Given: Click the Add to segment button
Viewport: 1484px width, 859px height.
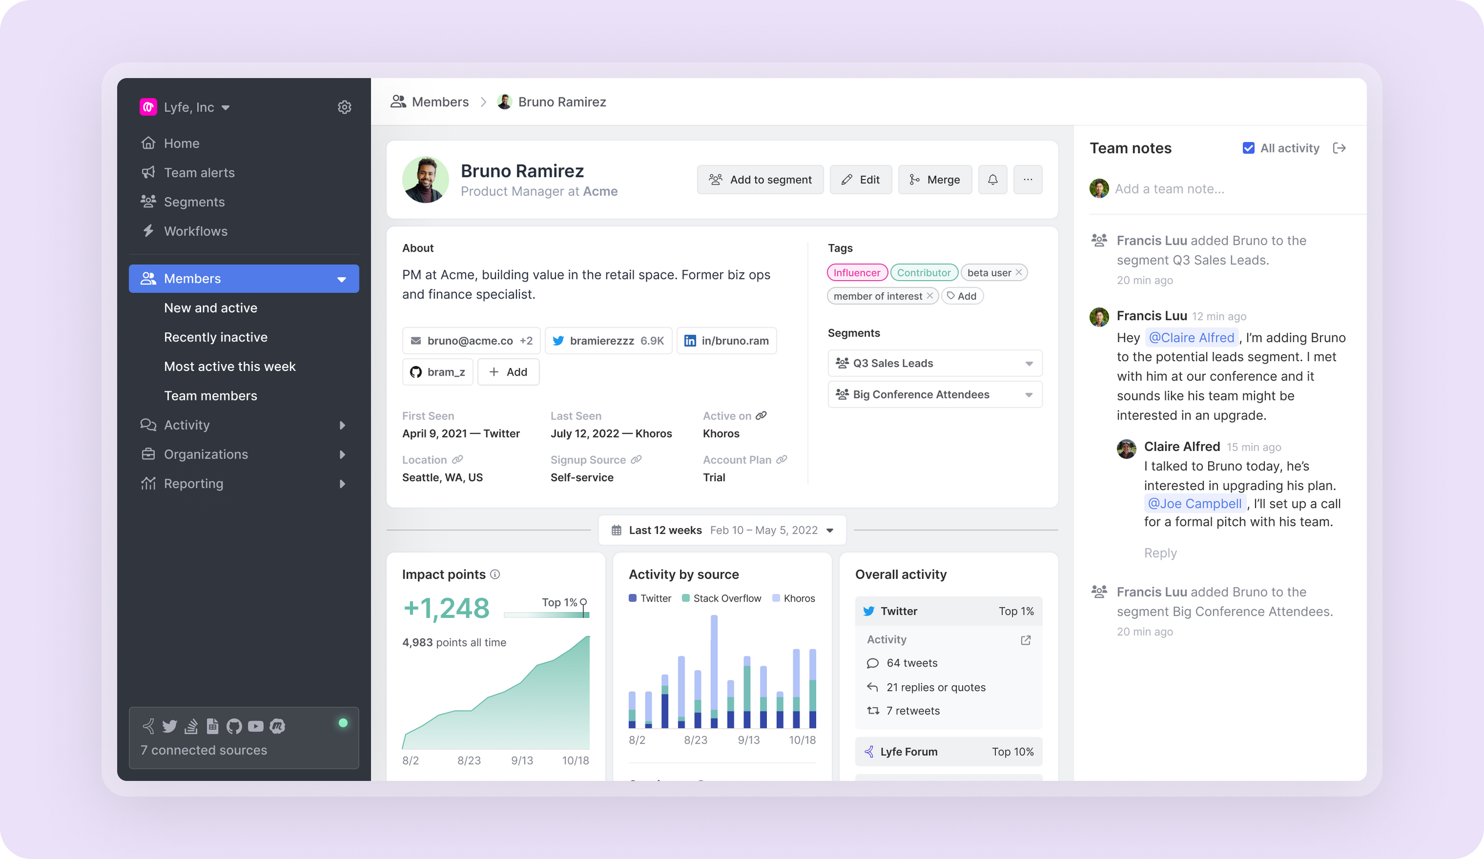Looking at the screenshot, I should click(759, 180).
